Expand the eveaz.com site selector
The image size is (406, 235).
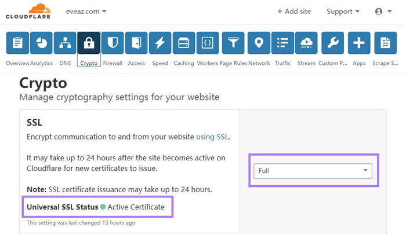86,12
